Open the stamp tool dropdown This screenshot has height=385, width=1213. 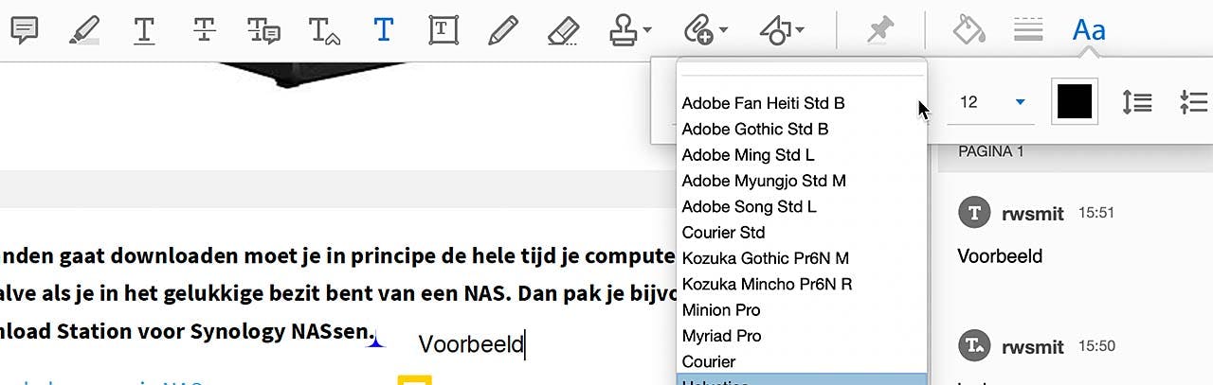[647, 30]
